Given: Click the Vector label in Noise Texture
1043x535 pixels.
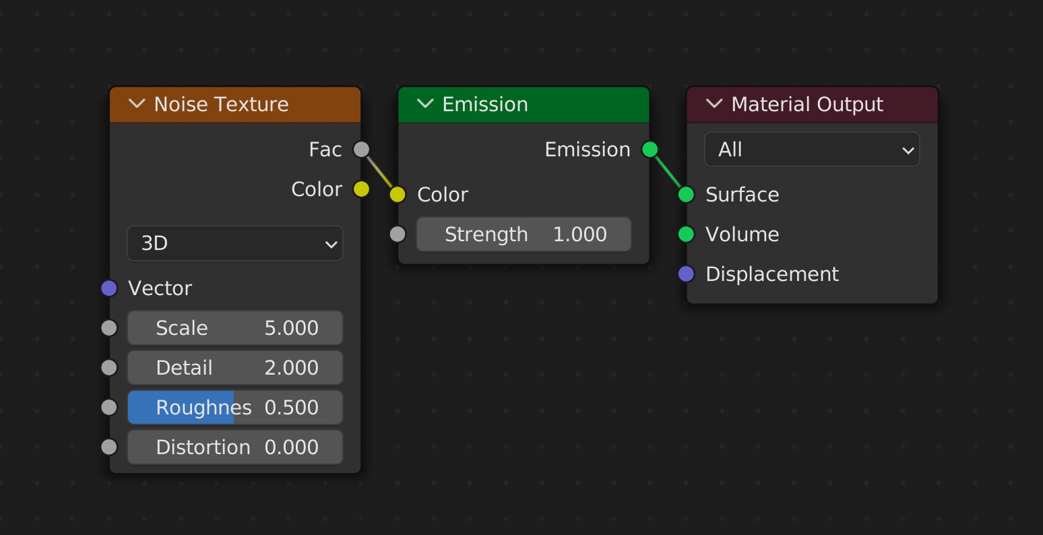Looking at the screenshot, I should 160,288.
